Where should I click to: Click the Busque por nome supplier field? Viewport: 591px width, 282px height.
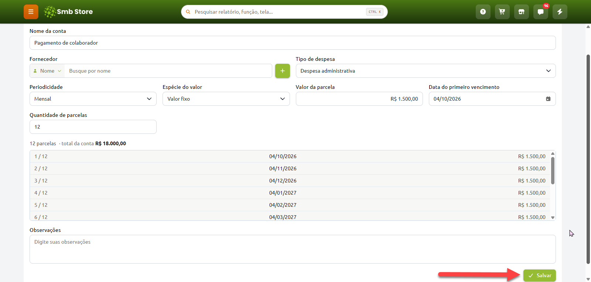coord(168,71)
